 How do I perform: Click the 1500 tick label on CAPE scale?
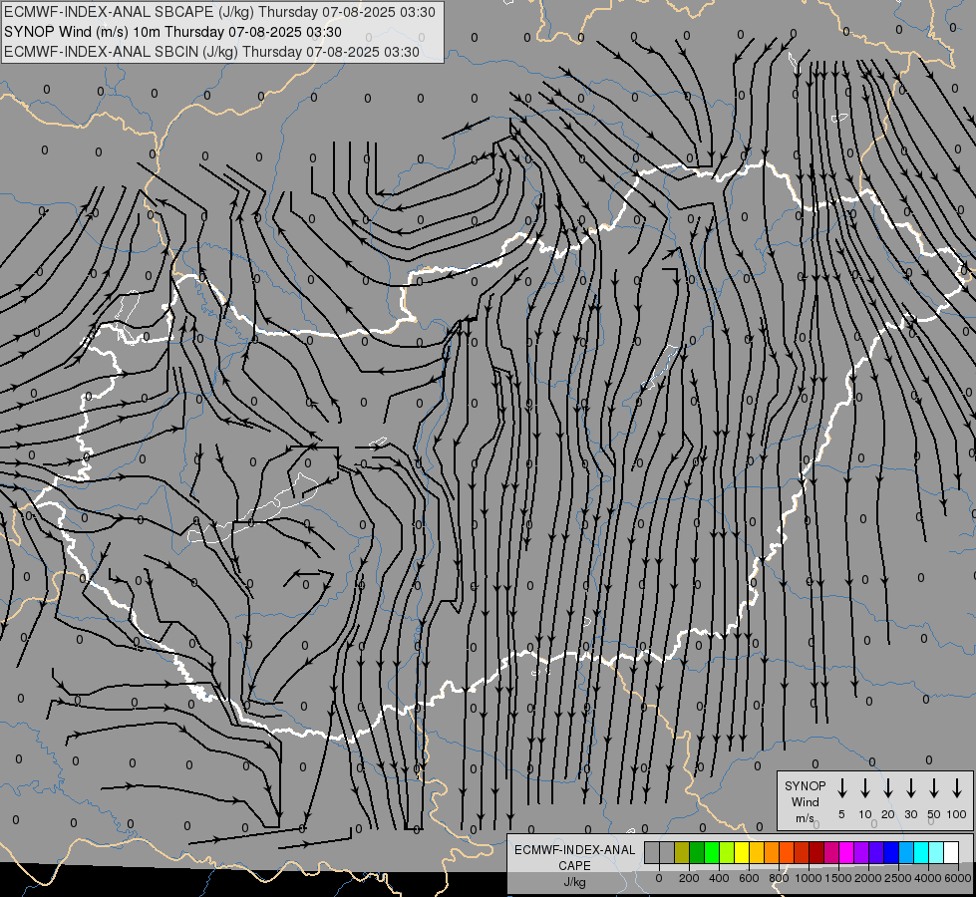pyautogui.click(x=838, y=878)
